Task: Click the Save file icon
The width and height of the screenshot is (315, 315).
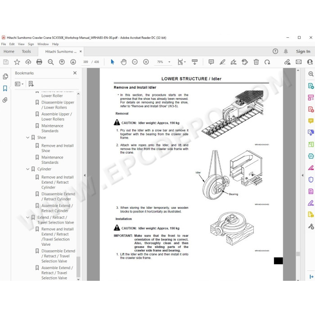Action: tap(6, 62)
